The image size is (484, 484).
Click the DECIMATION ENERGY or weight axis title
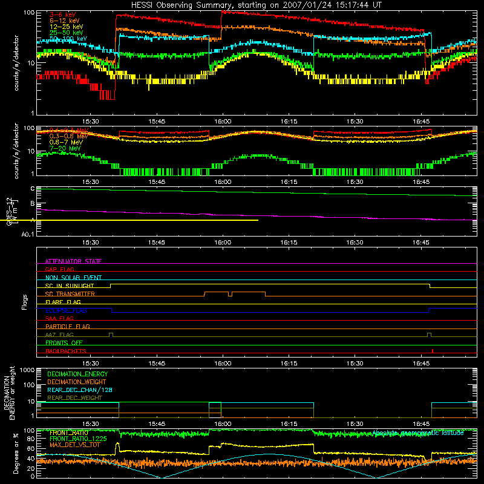pos(9,393)
